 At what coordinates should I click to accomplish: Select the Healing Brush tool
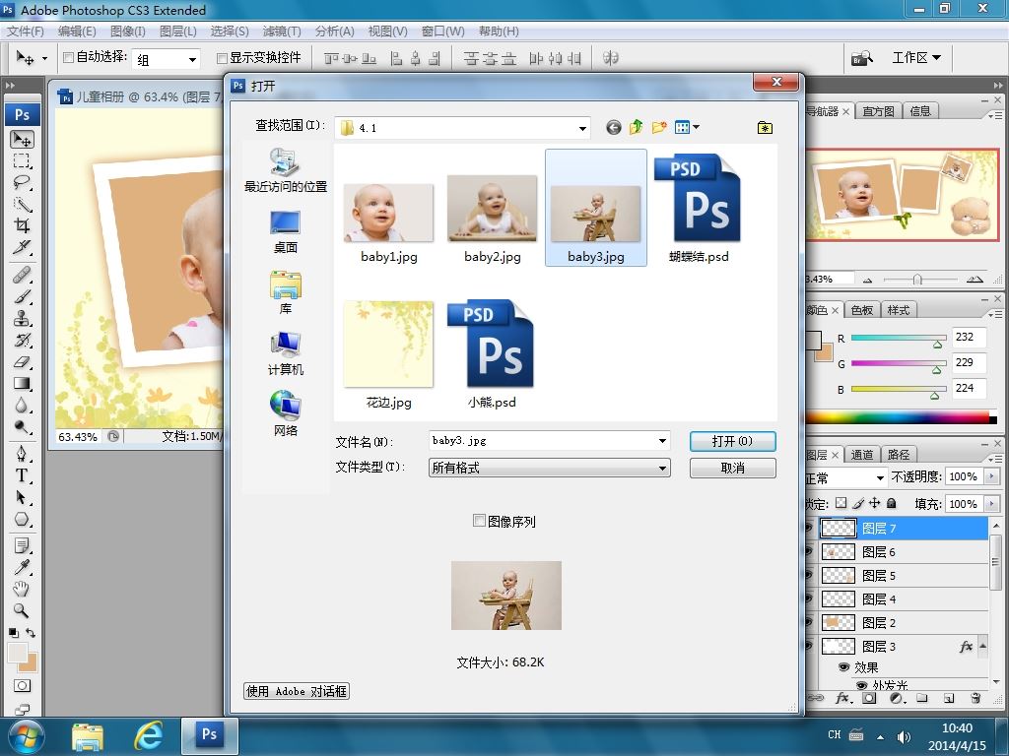click(22, 275)
